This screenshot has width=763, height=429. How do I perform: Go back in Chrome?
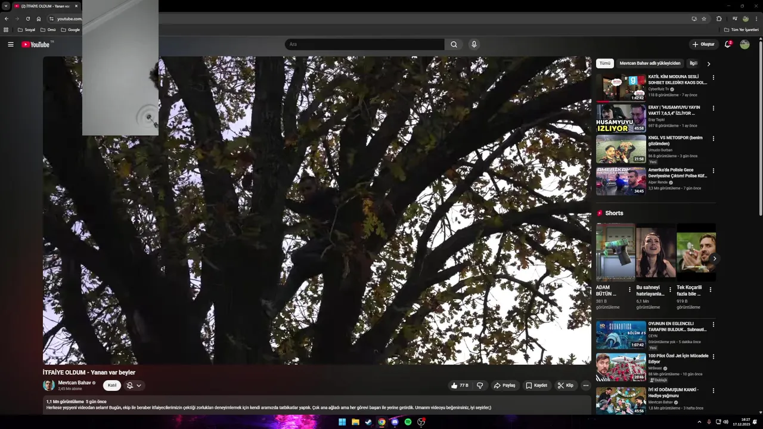6,18
